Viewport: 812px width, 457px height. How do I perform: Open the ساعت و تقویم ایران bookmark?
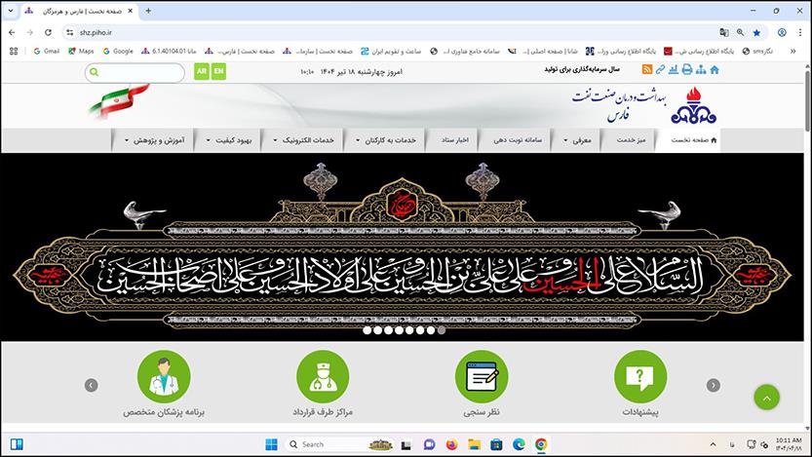tap(391, 52)
